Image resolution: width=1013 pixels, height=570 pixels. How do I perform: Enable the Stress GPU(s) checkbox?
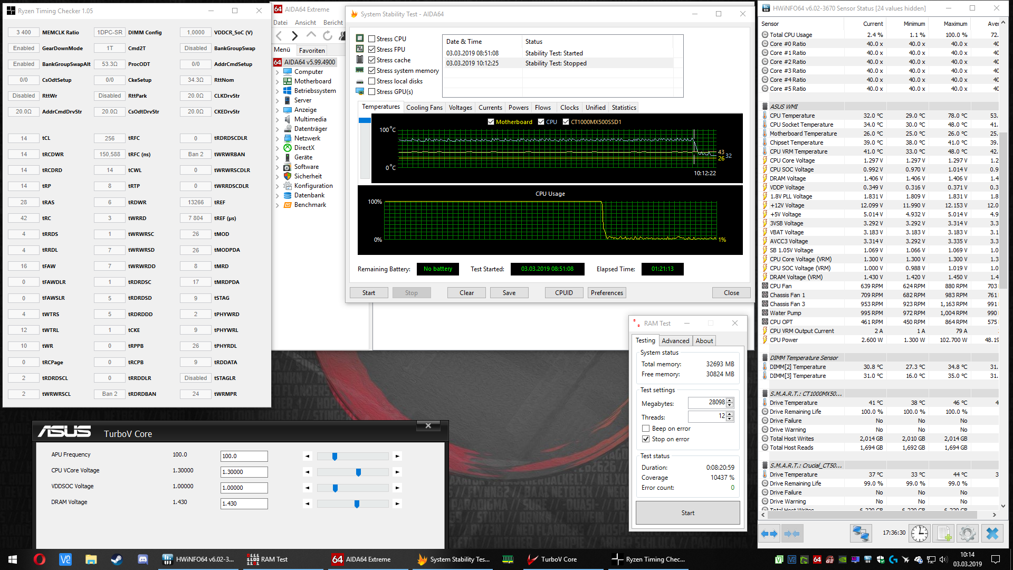coord(372,92)
